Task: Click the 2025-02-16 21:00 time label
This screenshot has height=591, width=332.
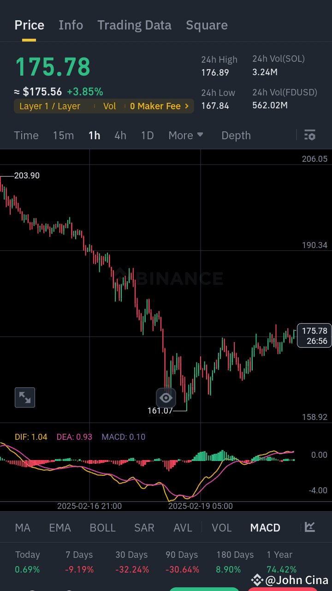Action: pos(89,506)
